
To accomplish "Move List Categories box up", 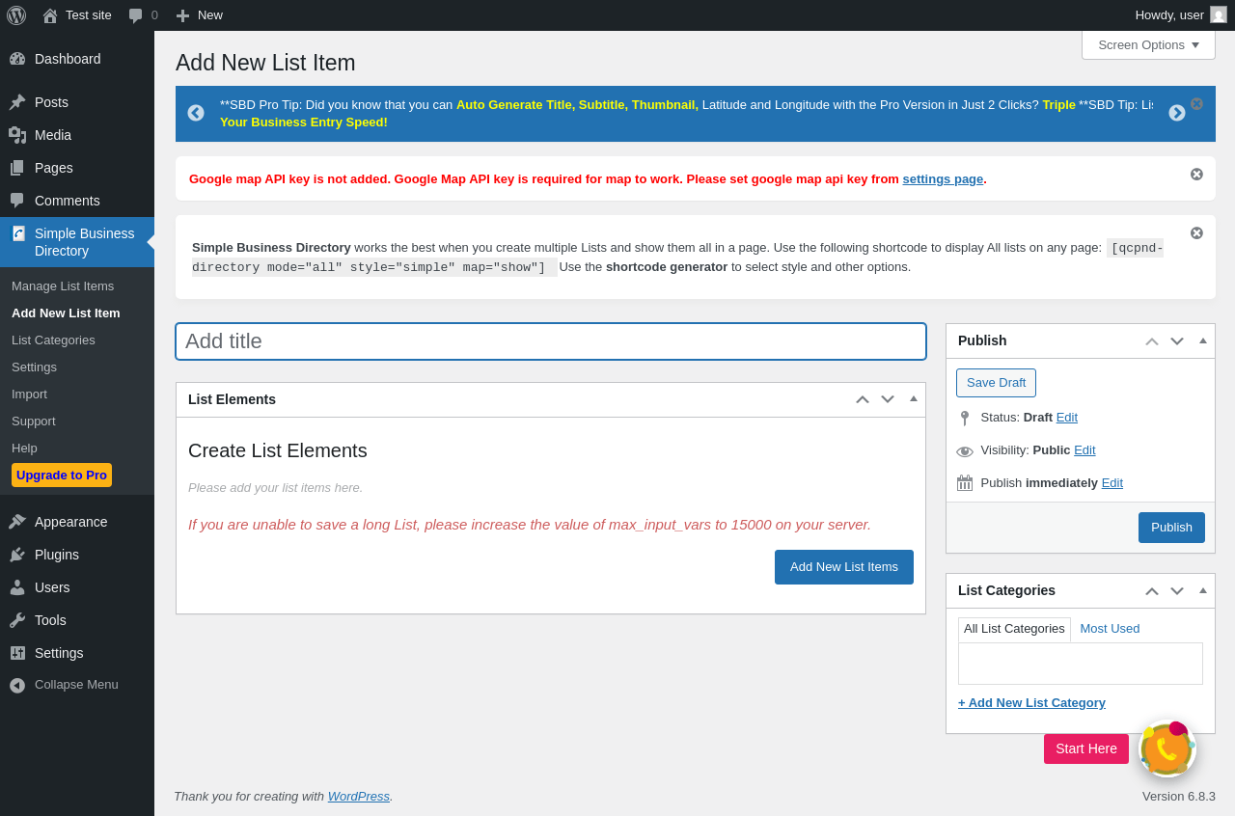I will 1152,590.
